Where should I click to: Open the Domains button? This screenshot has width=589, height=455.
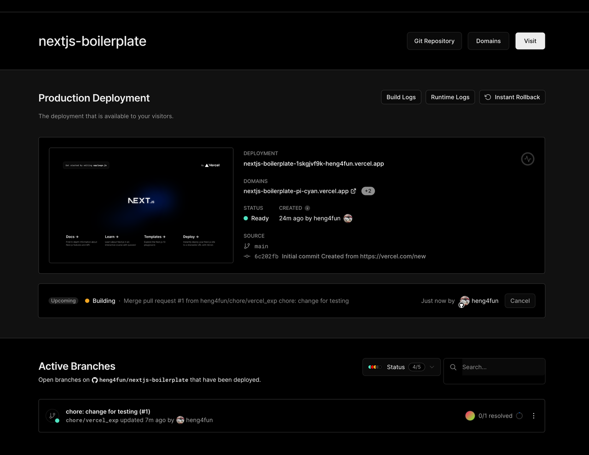[488, 41]
